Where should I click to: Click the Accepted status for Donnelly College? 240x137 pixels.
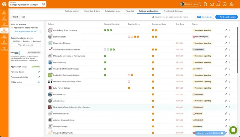[198, 126]
